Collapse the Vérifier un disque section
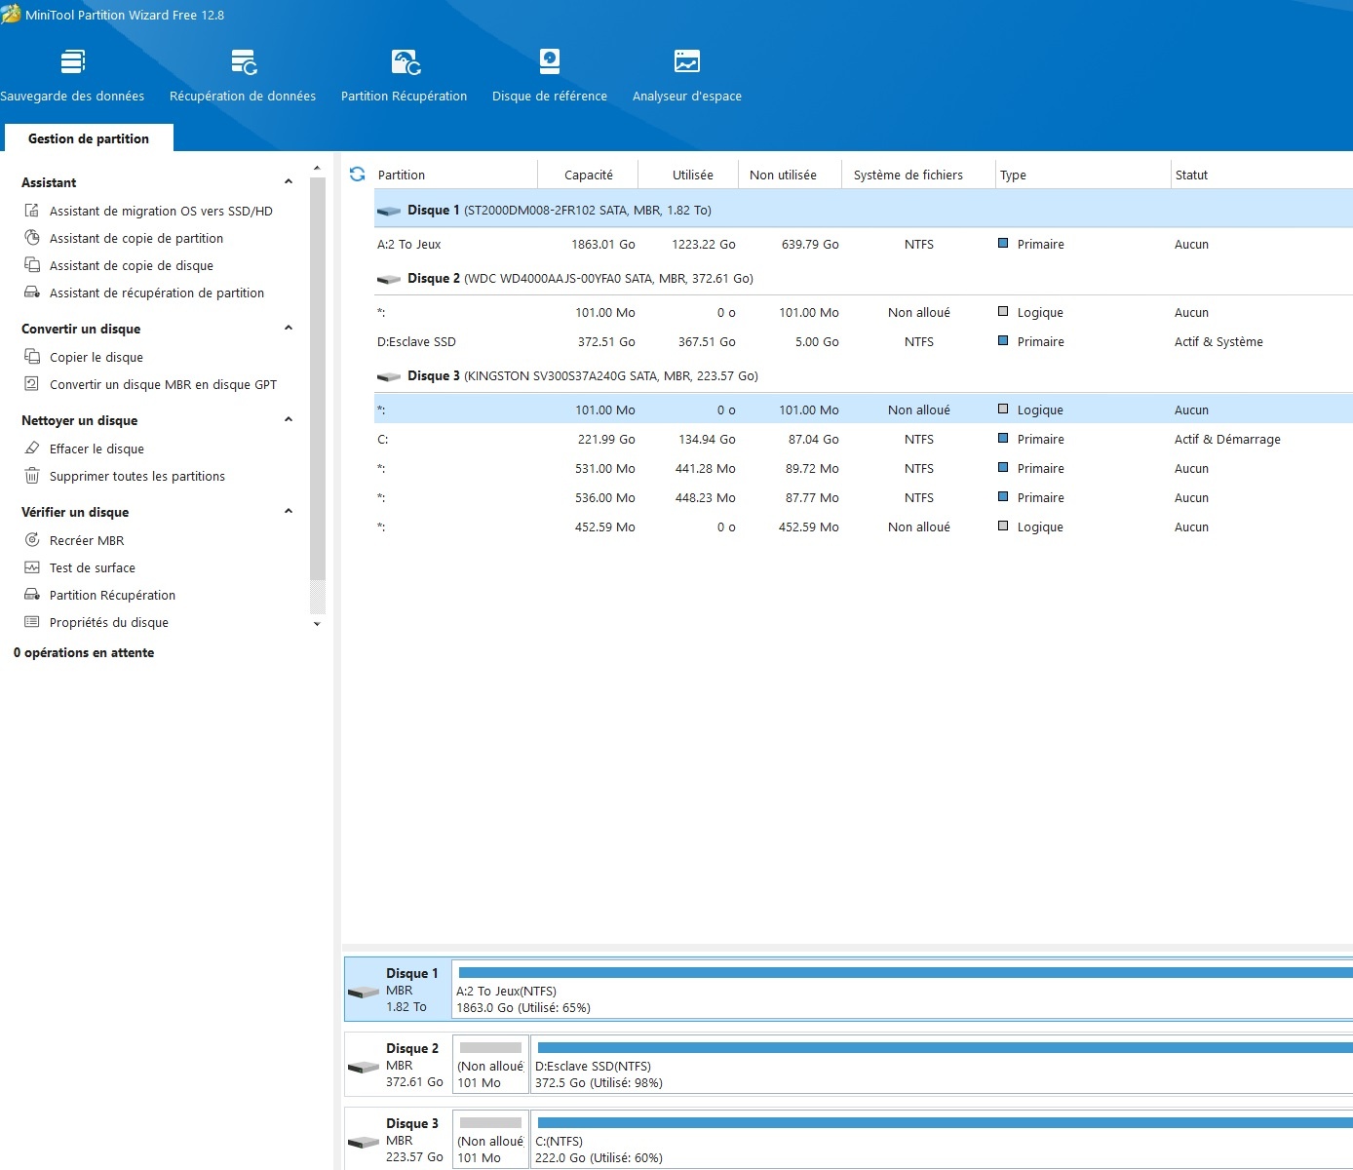This screenshot has width=1353, height=1170. (288, 512)
